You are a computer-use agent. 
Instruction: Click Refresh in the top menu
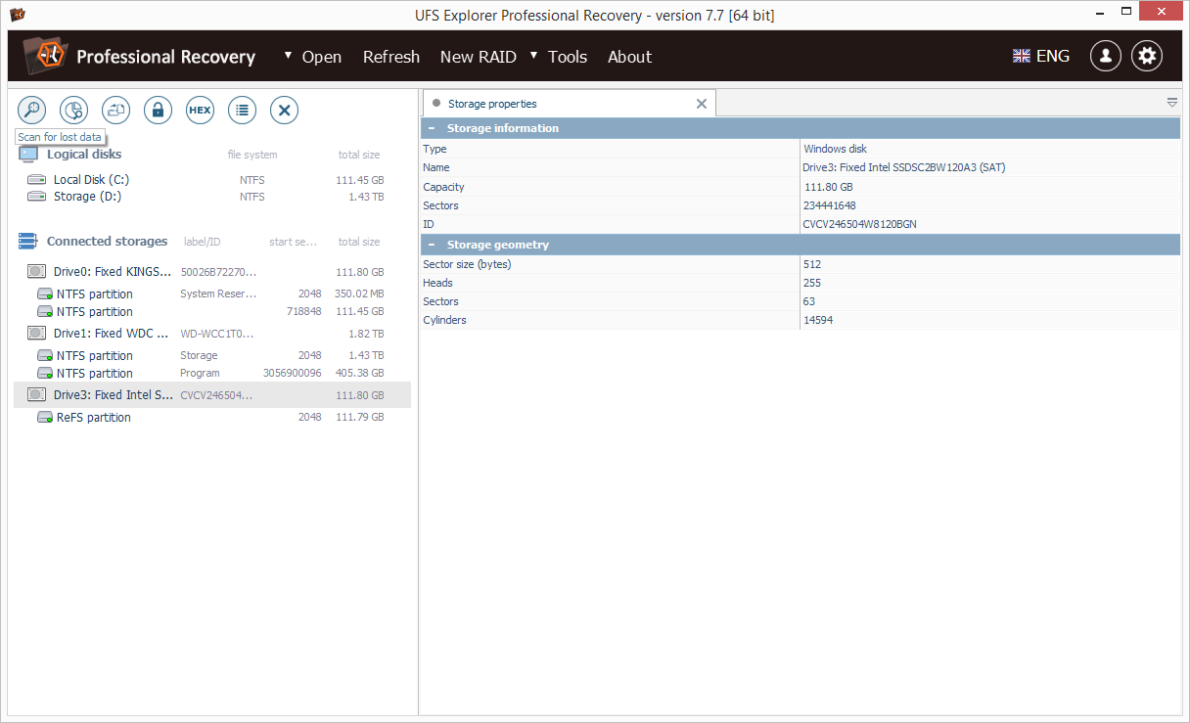pos(391,57)
